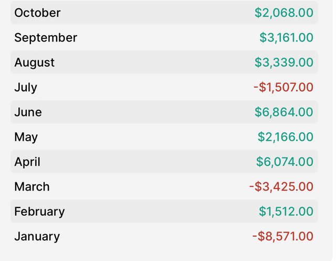Select the April row
Viewport: 336px width, 261px height.
164,162
